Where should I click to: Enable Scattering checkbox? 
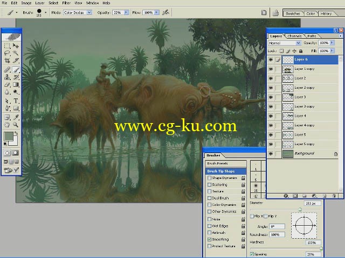(210, 185)
